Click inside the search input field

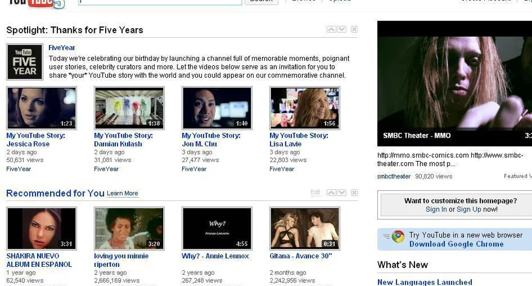pos(160,2)
